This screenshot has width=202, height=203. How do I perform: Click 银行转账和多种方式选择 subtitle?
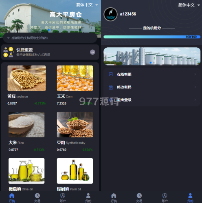[x=33, y=55]
